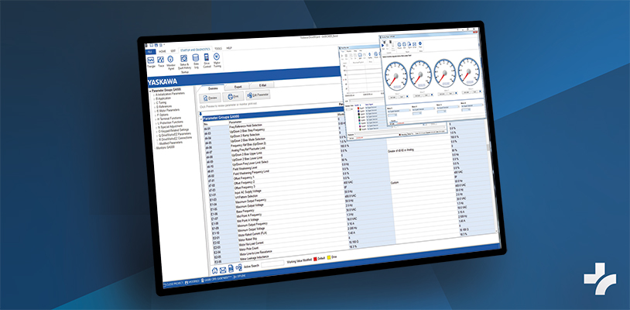Click the Print button

click(x=234, y=97)
